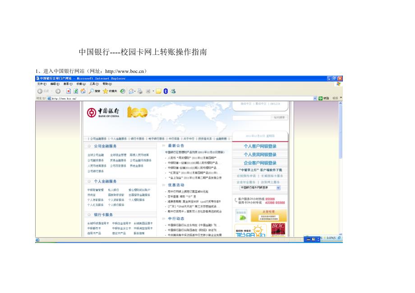
Task: Click the Refresh page toolbar icon
Action: (x=75, y=91)
